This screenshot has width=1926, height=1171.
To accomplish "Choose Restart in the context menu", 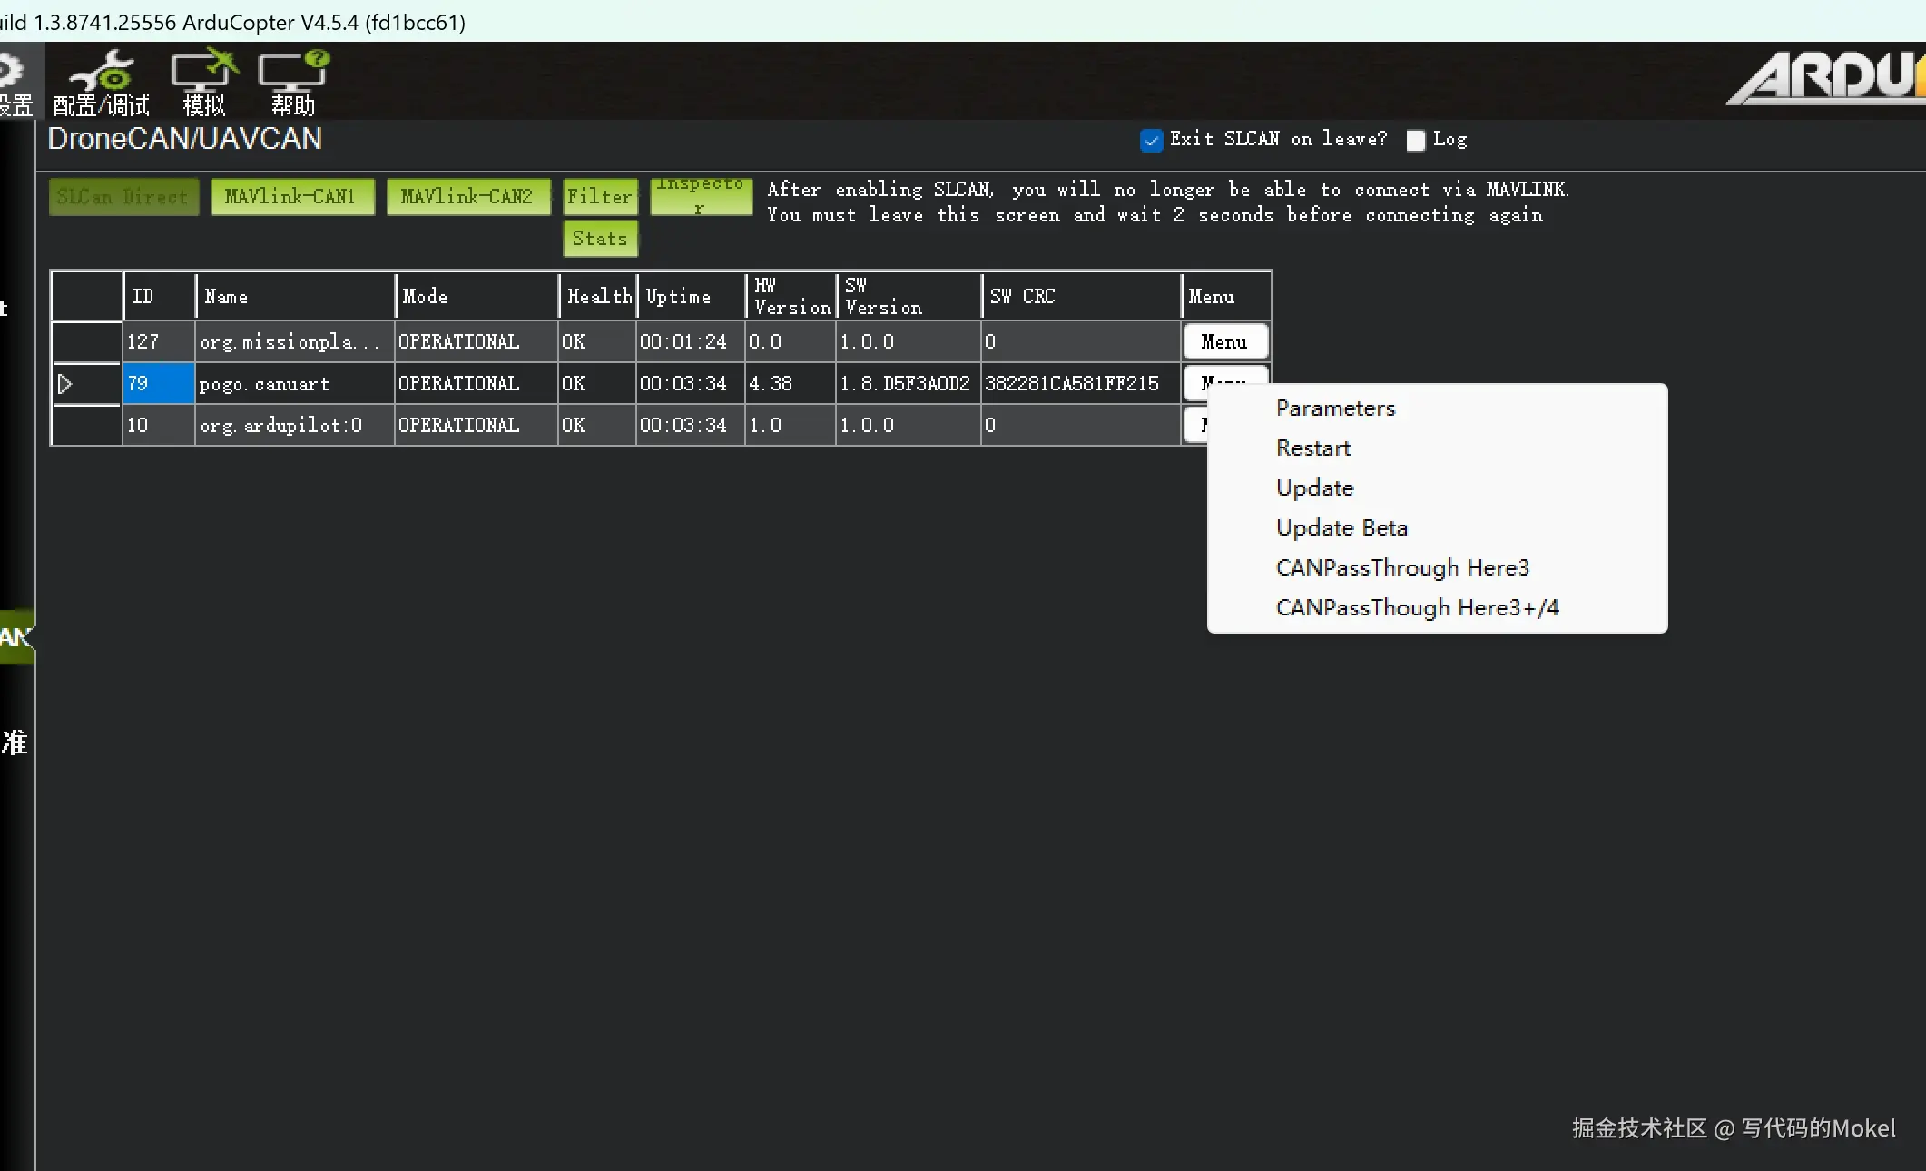I will pos(1312,448).
